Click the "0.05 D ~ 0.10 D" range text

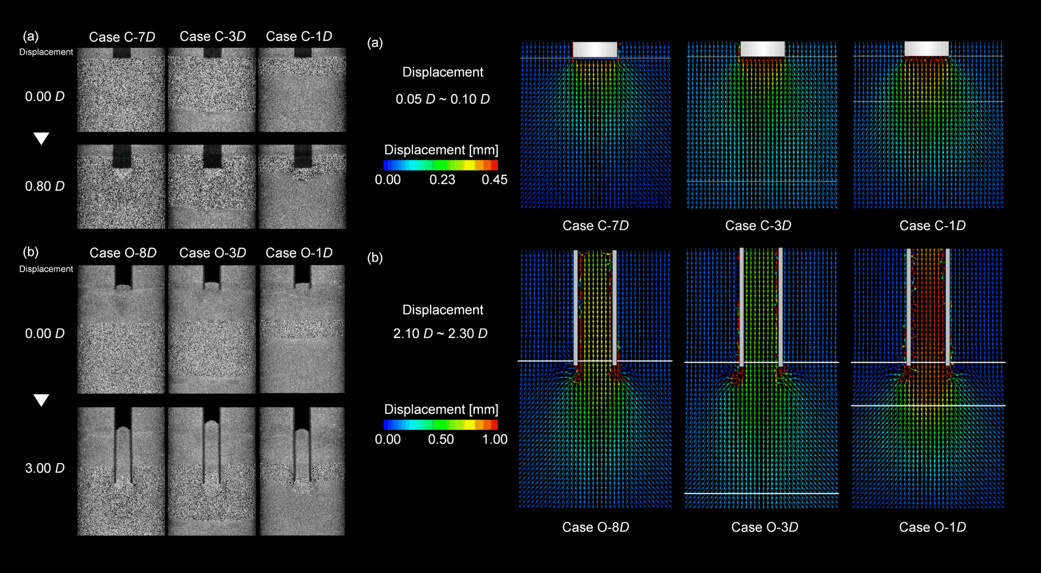pos(443,99)
